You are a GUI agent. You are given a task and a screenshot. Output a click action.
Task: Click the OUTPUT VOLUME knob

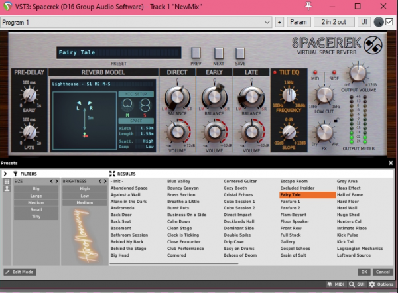pyautogui.click(x=358, y=73)
